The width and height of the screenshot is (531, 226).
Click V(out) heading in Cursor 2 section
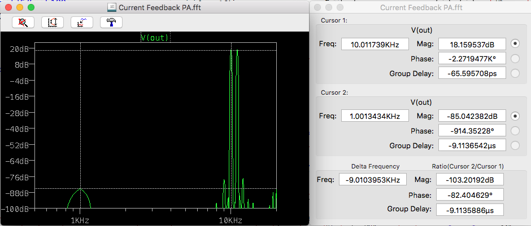coord(421,103)
